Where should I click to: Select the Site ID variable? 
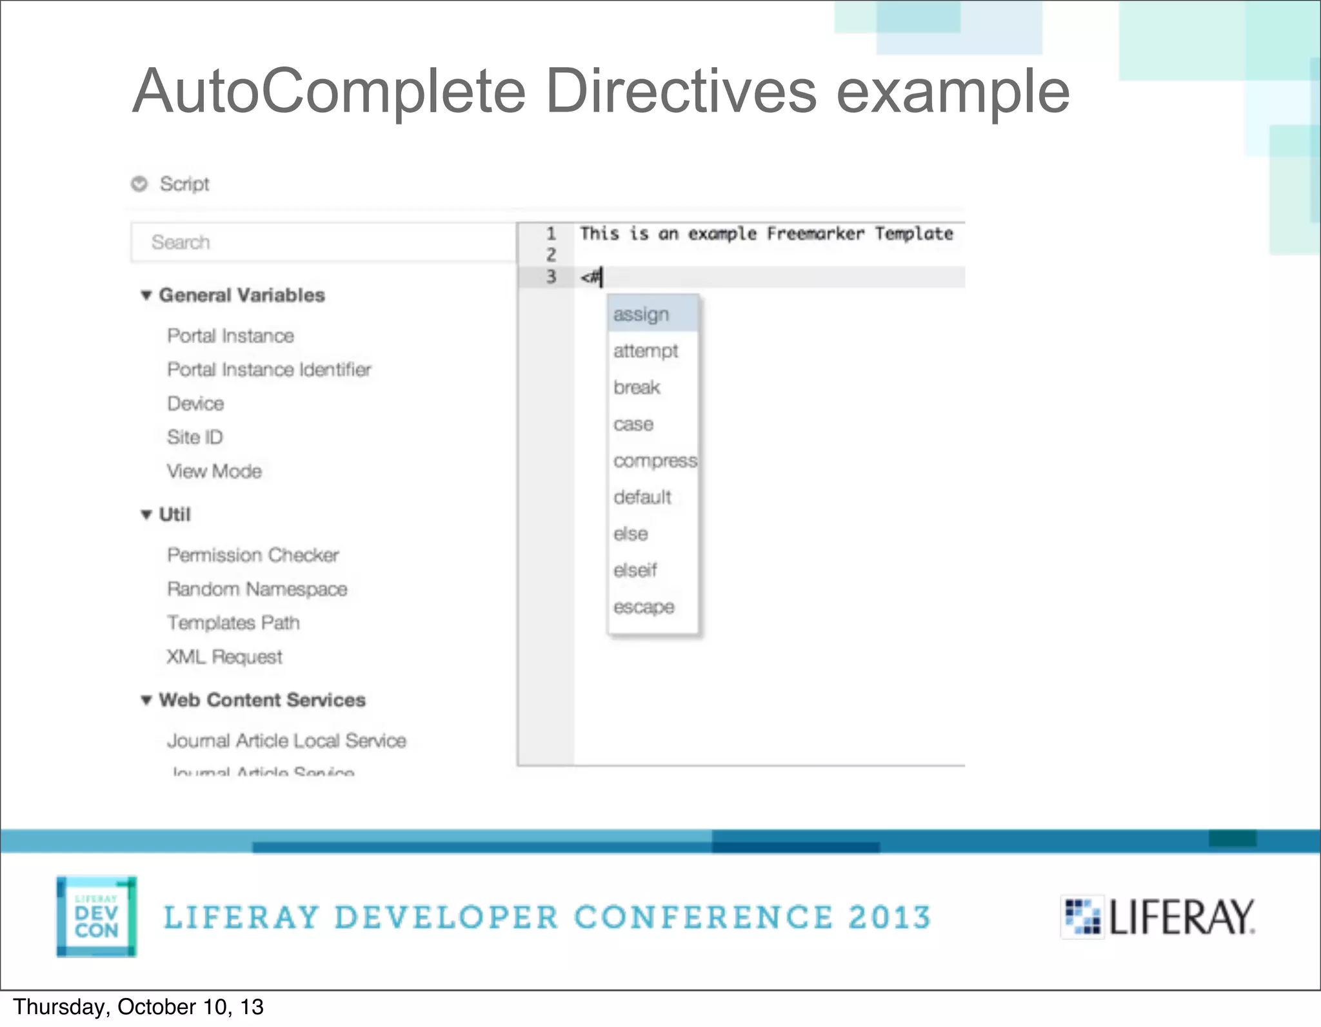(x=195, y=437)
